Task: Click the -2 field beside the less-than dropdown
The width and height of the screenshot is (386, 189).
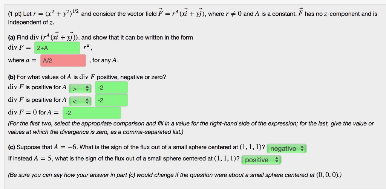Action: (111, 100)
